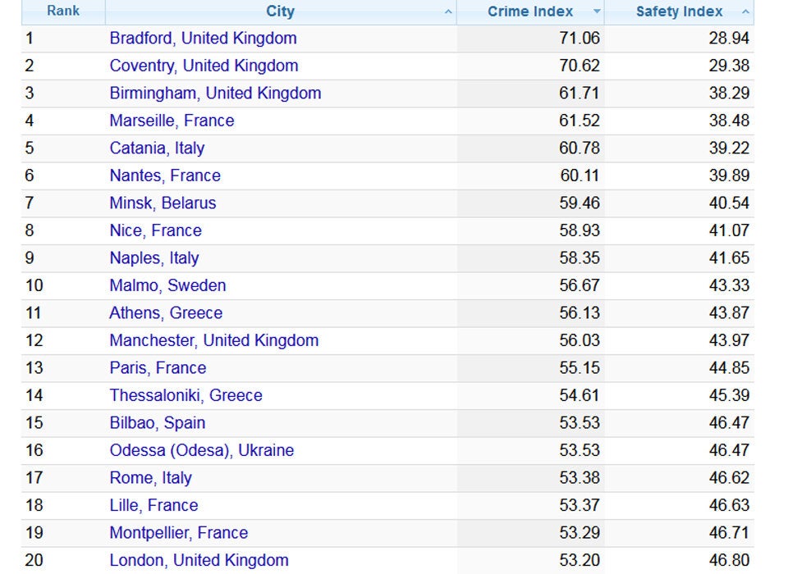Open Odessa (Odesa), Ukraine link
Screen dimensions: 788x574
pos(201,450)
